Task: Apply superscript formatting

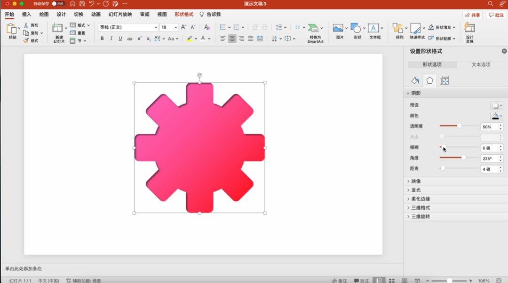Action: pos(139,38)
